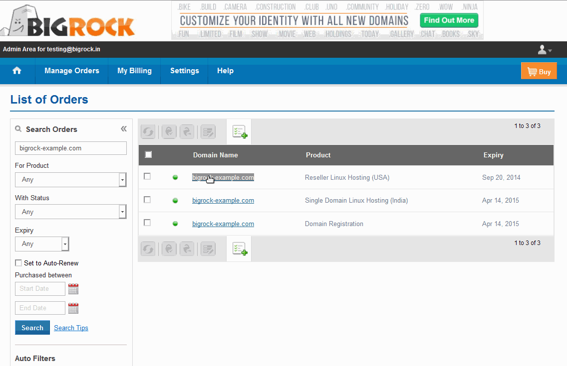Go to the home page icon

tap(17, 71)
